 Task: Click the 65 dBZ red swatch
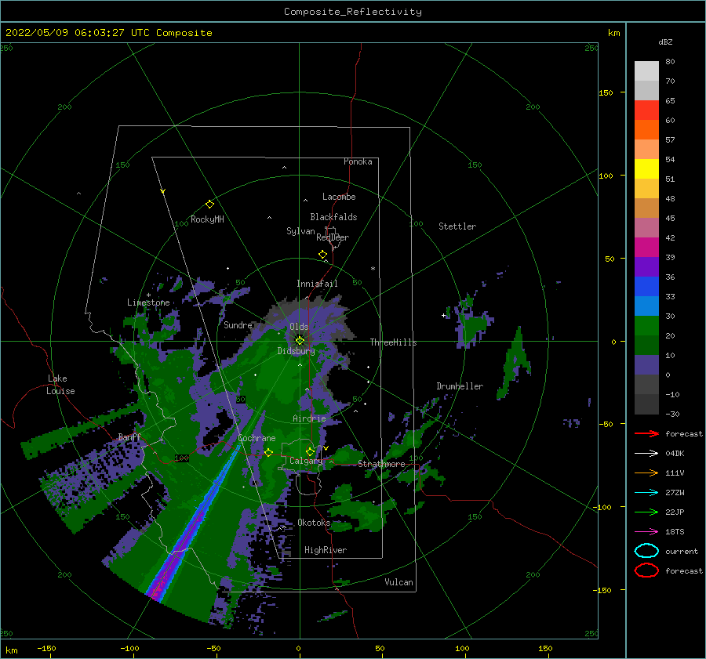(646, 110)
